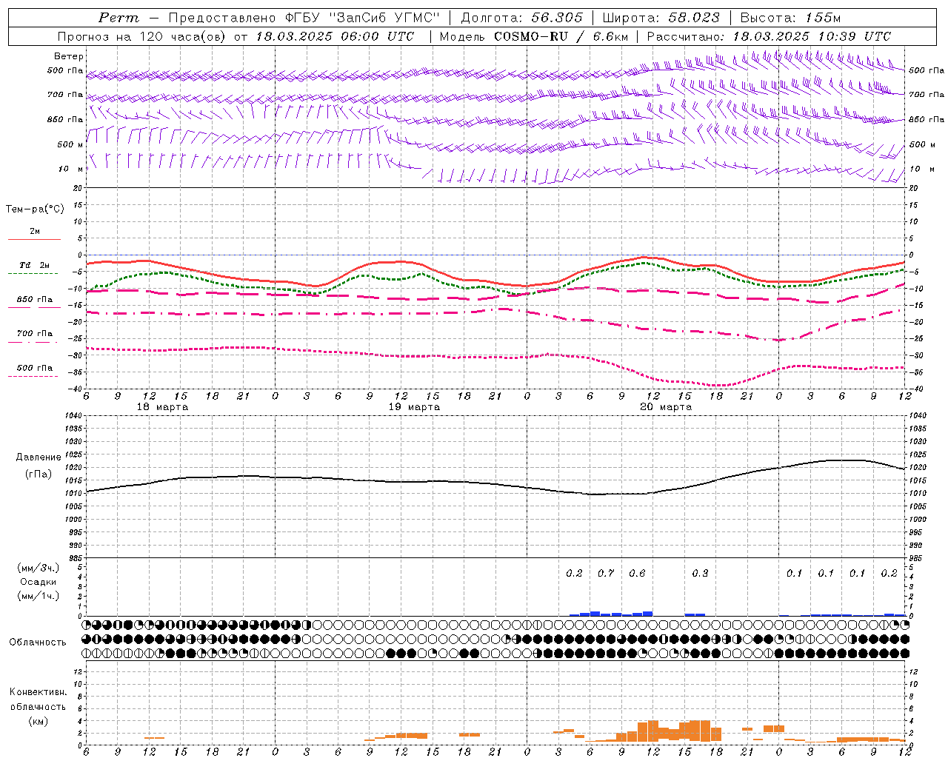Click the "(гПа)" unit under Давление
Image resolution: width=948 pixels, height=758 pixels.
(39, 474)
